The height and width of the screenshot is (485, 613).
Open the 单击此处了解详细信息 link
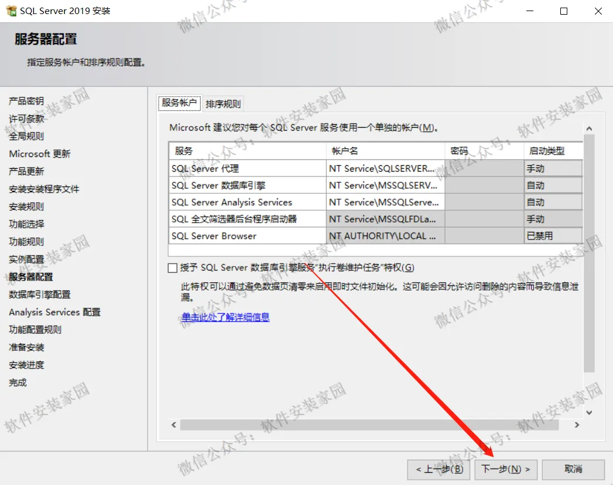225,317
